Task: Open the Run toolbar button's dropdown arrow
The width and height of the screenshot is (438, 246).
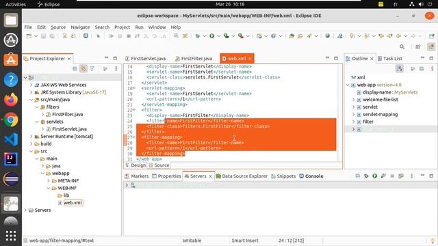Action: [x=219, y=36]
